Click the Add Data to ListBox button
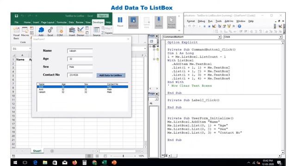The height and width of the screenshot is (166, 296). pyautogui.click(x=111, y=75)
